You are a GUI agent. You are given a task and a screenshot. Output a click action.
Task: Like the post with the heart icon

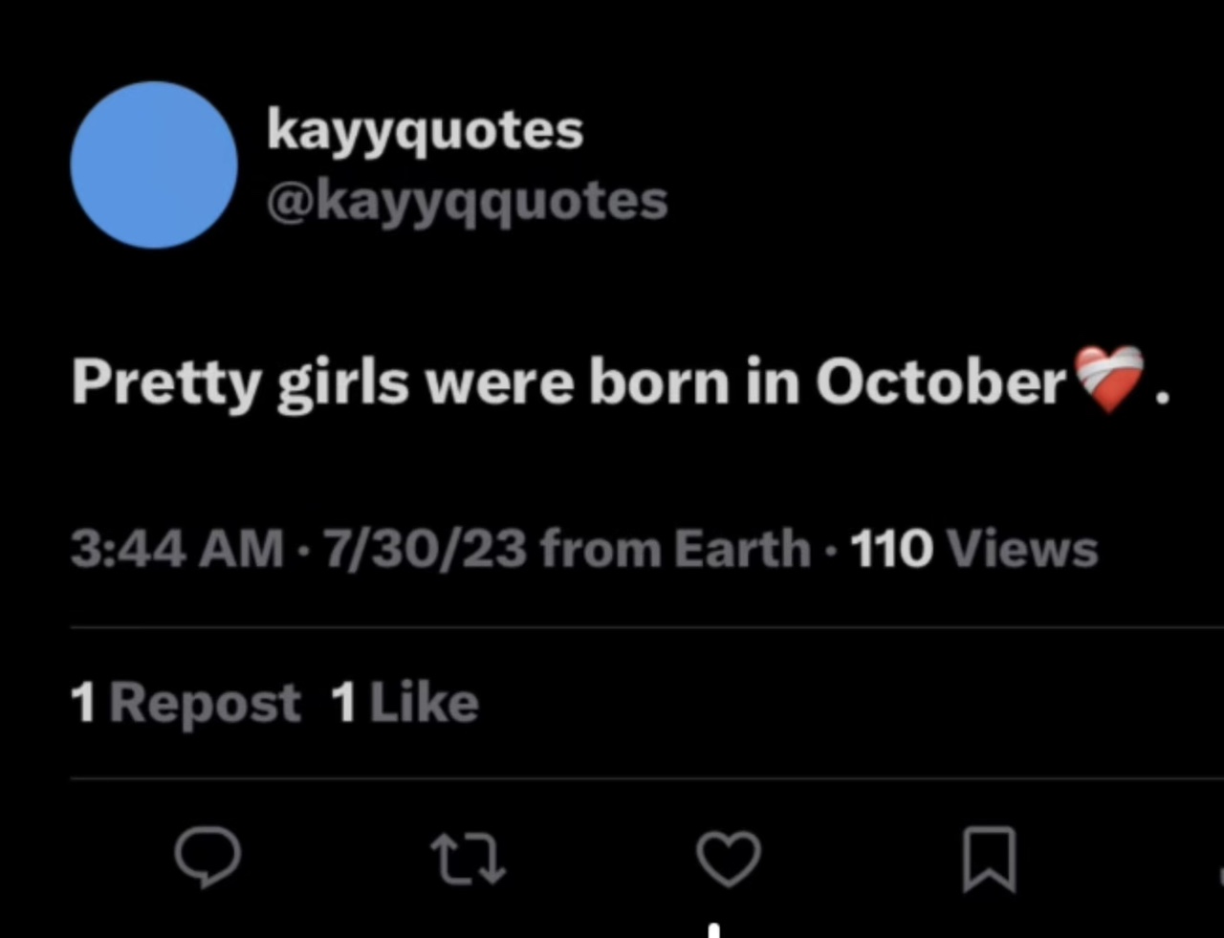pos(729,858)
